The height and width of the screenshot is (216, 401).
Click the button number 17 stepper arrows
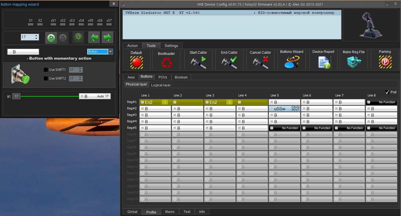36,37
